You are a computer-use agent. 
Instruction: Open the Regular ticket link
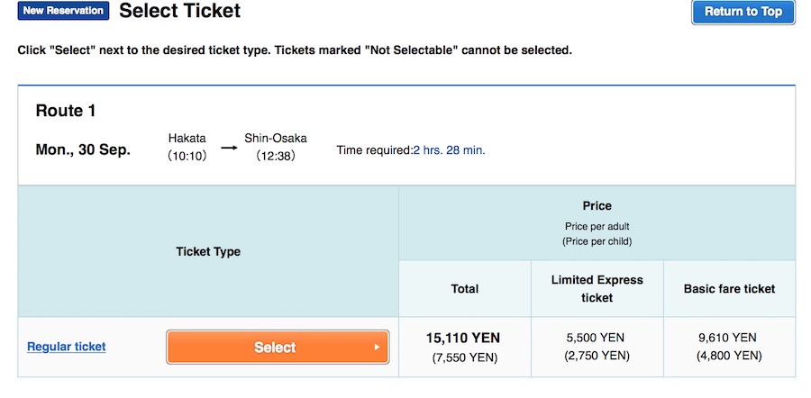click(67, 347)
